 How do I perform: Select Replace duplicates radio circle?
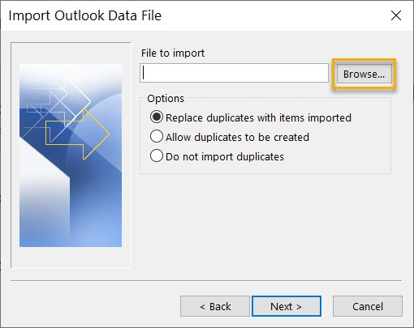(157, 117)
